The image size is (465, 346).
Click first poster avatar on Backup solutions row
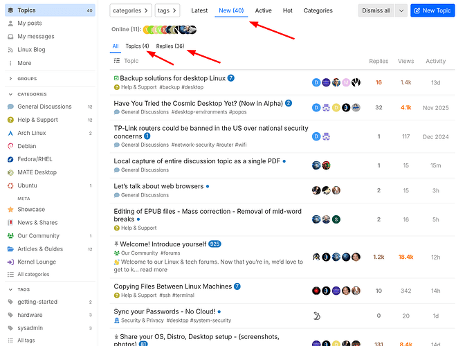click(316, 82)
